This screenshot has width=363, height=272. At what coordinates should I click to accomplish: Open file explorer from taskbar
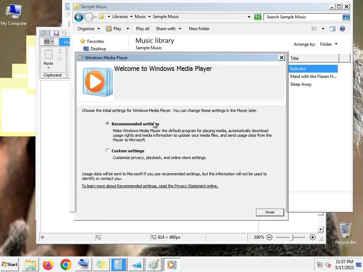click(x=30, y=265)
